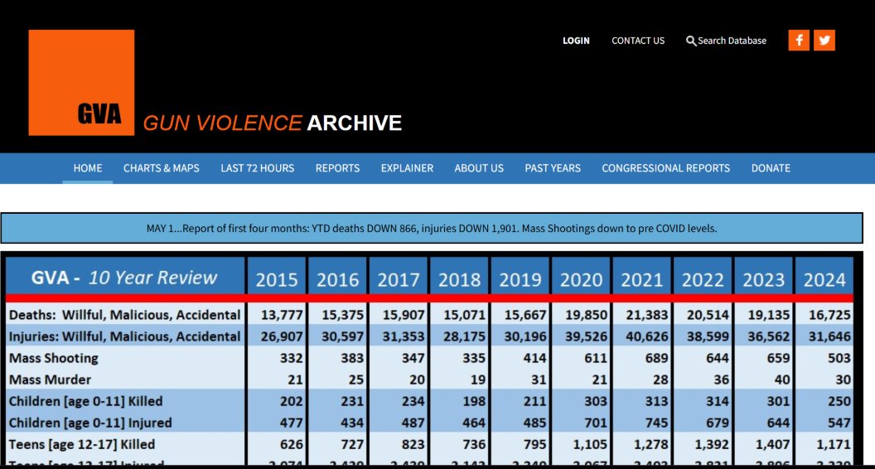Open the Twitter page icon
Screen dimensions: 875x469
(824, 41)
